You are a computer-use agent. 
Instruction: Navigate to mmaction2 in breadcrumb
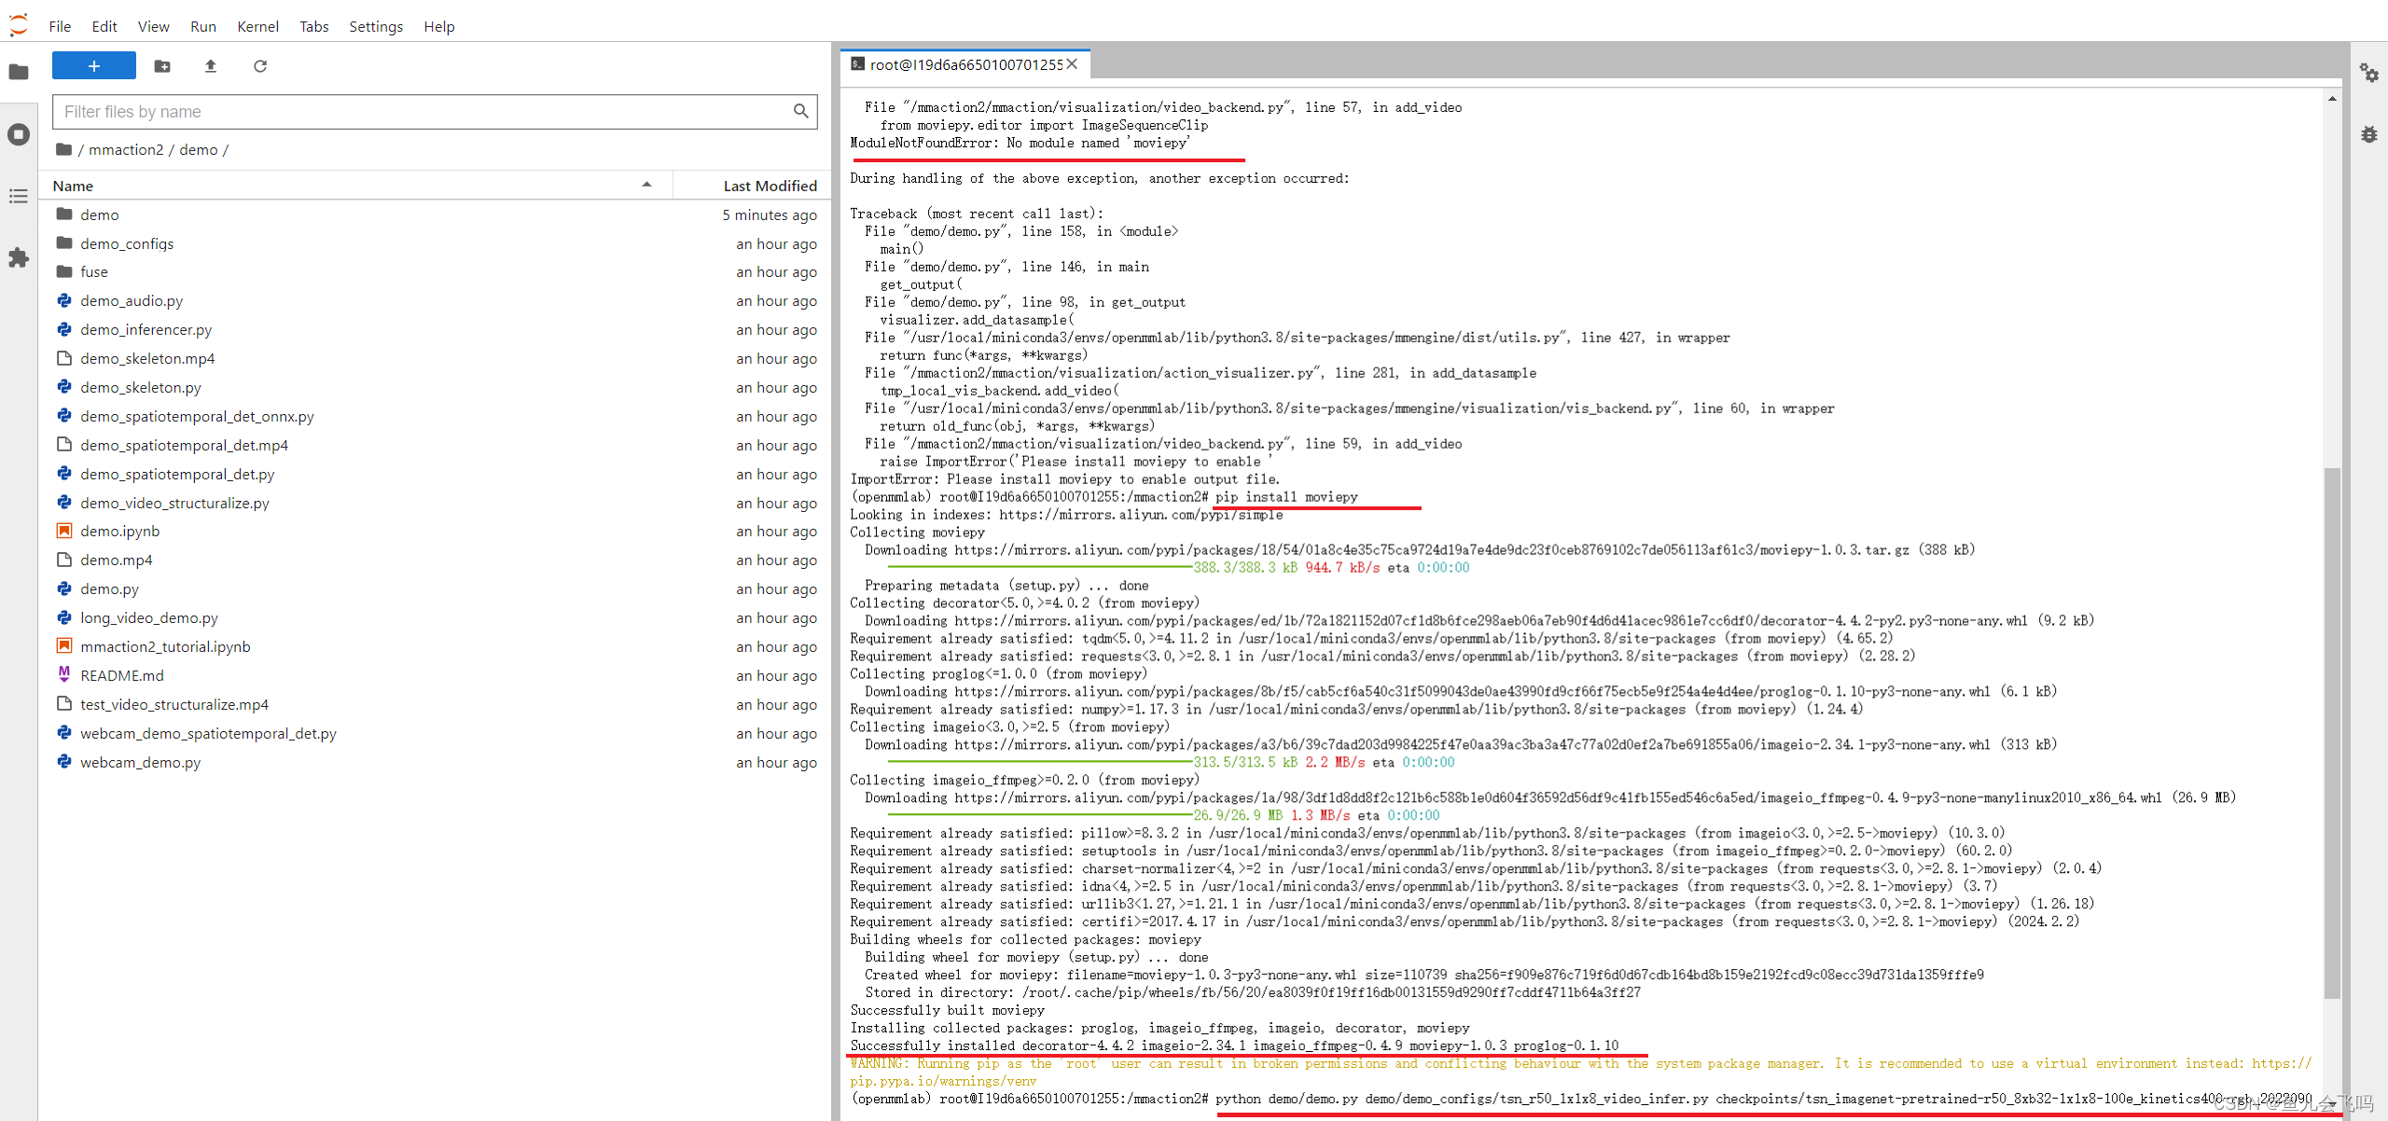(126, 149)
